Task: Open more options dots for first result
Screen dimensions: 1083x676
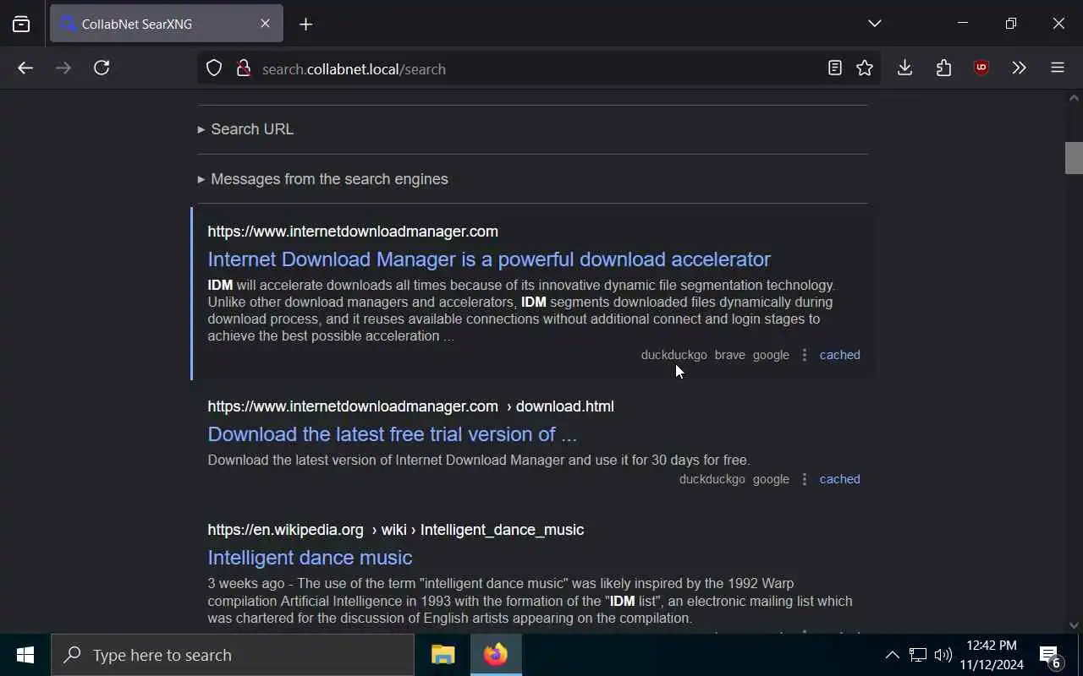Action: [805, 355]
